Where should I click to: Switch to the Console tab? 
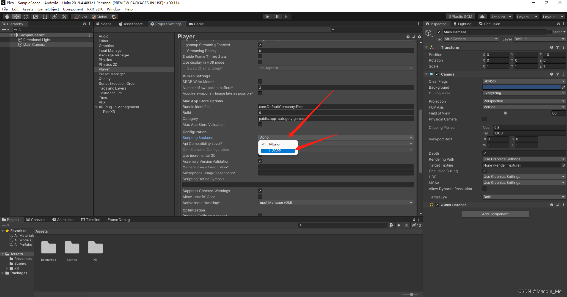click(35, 220)
